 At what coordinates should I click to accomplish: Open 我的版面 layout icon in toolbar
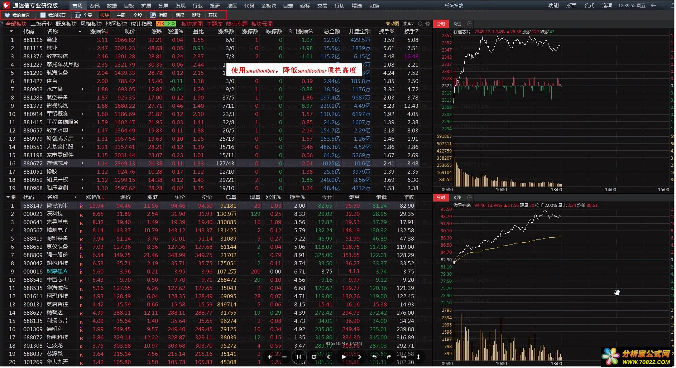[43, 15]
